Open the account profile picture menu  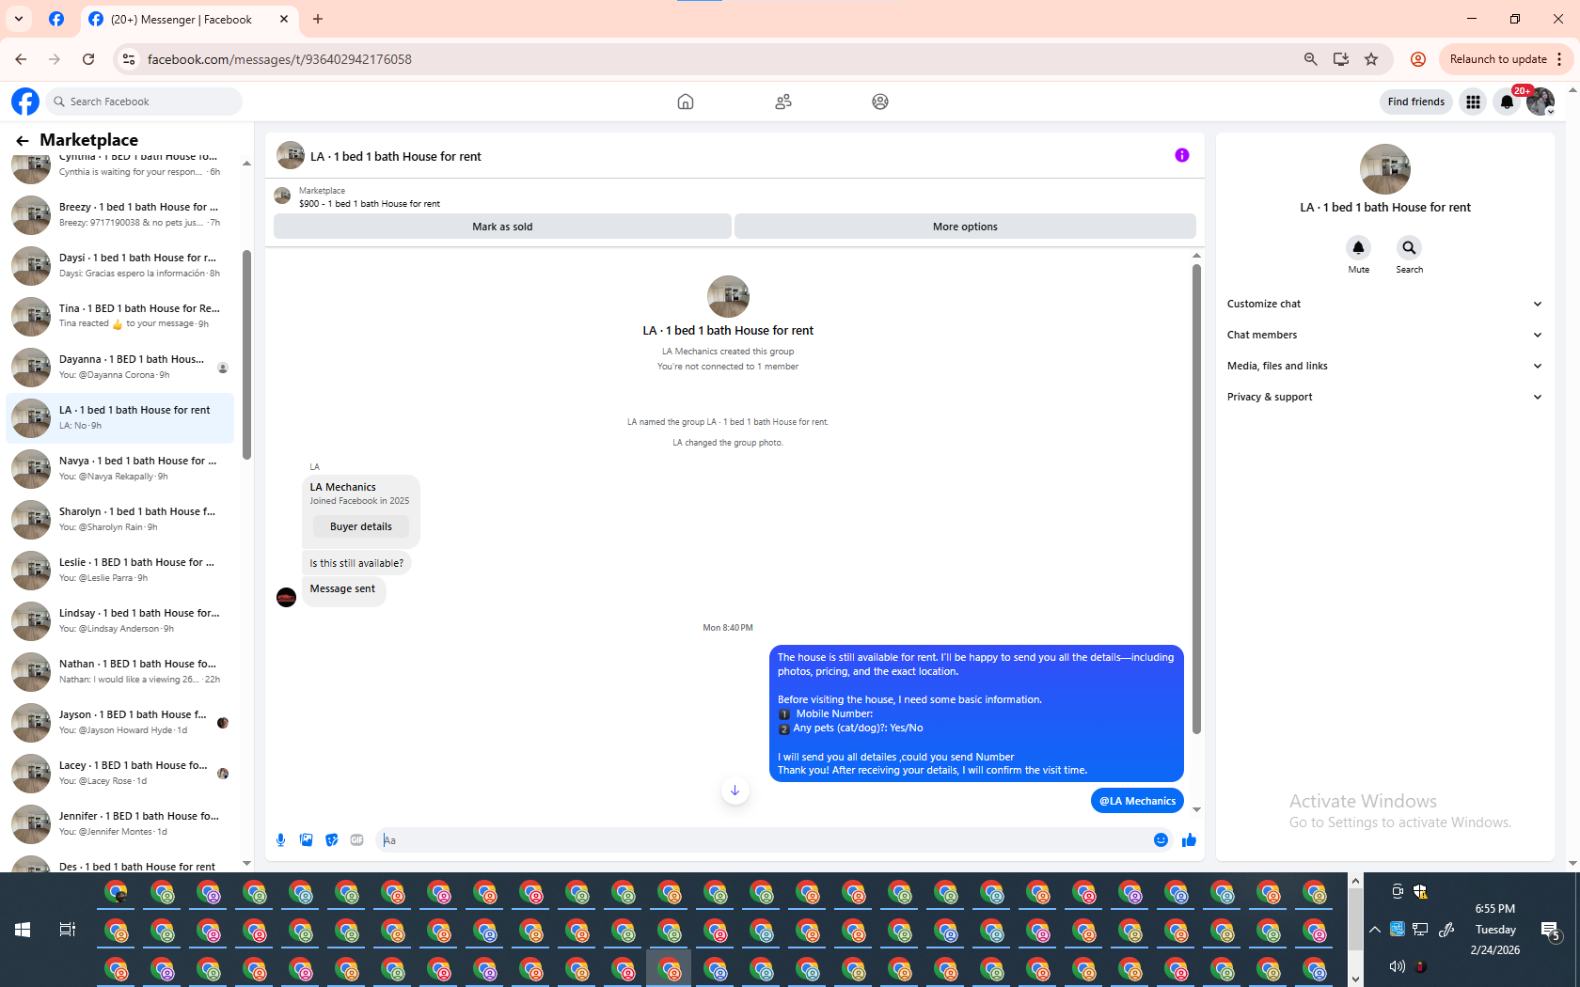(x=1540, y=102)
